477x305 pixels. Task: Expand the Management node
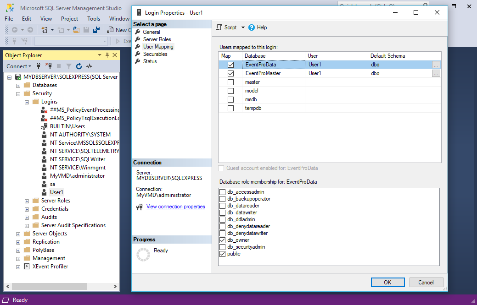pos(18,259)
